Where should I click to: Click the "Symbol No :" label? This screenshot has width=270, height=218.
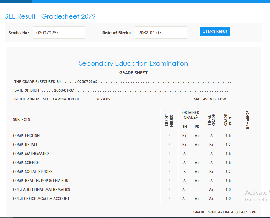pyautogui.click(x=19, y=33)
